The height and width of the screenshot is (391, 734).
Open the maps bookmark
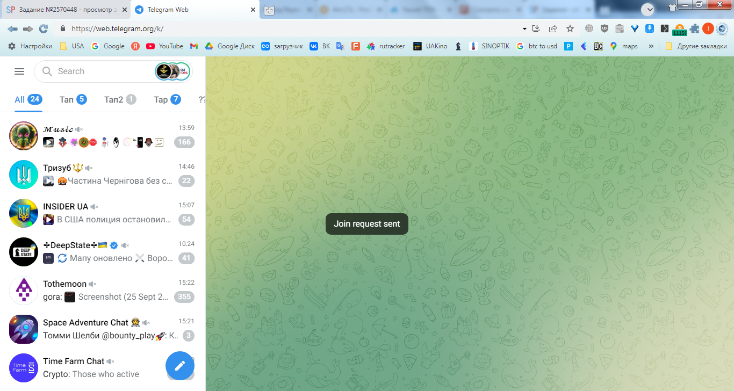tap(623, 46)
